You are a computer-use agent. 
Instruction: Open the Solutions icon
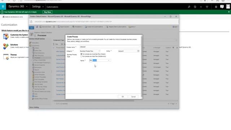click(6, 46)
